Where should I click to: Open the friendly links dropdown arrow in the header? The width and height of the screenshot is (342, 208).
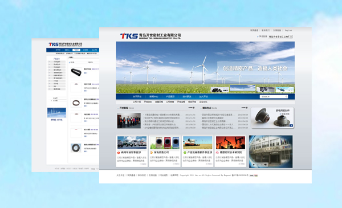coord(291,36)
